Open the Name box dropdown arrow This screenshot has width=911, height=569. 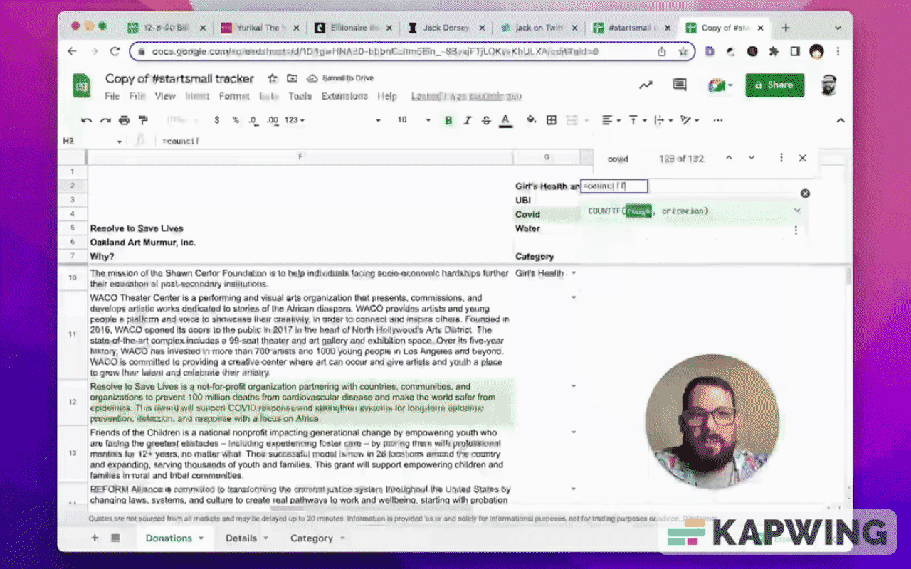click(120, 142)
